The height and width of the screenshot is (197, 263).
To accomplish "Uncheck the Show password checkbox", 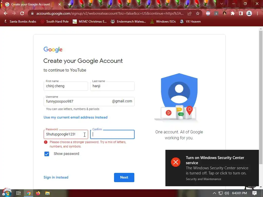I will click(47, 154).
